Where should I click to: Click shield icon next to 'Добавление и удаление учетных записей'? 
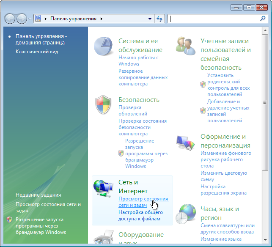point(203,111)
